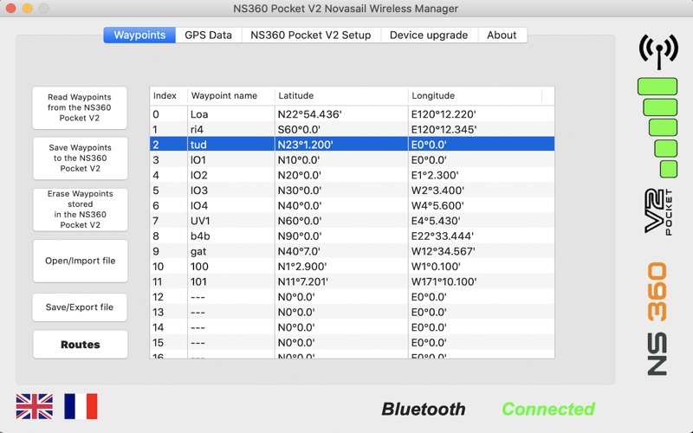The image size is (693, 433).
Task: Click latitude S60°0.0'
Action: 299,129
